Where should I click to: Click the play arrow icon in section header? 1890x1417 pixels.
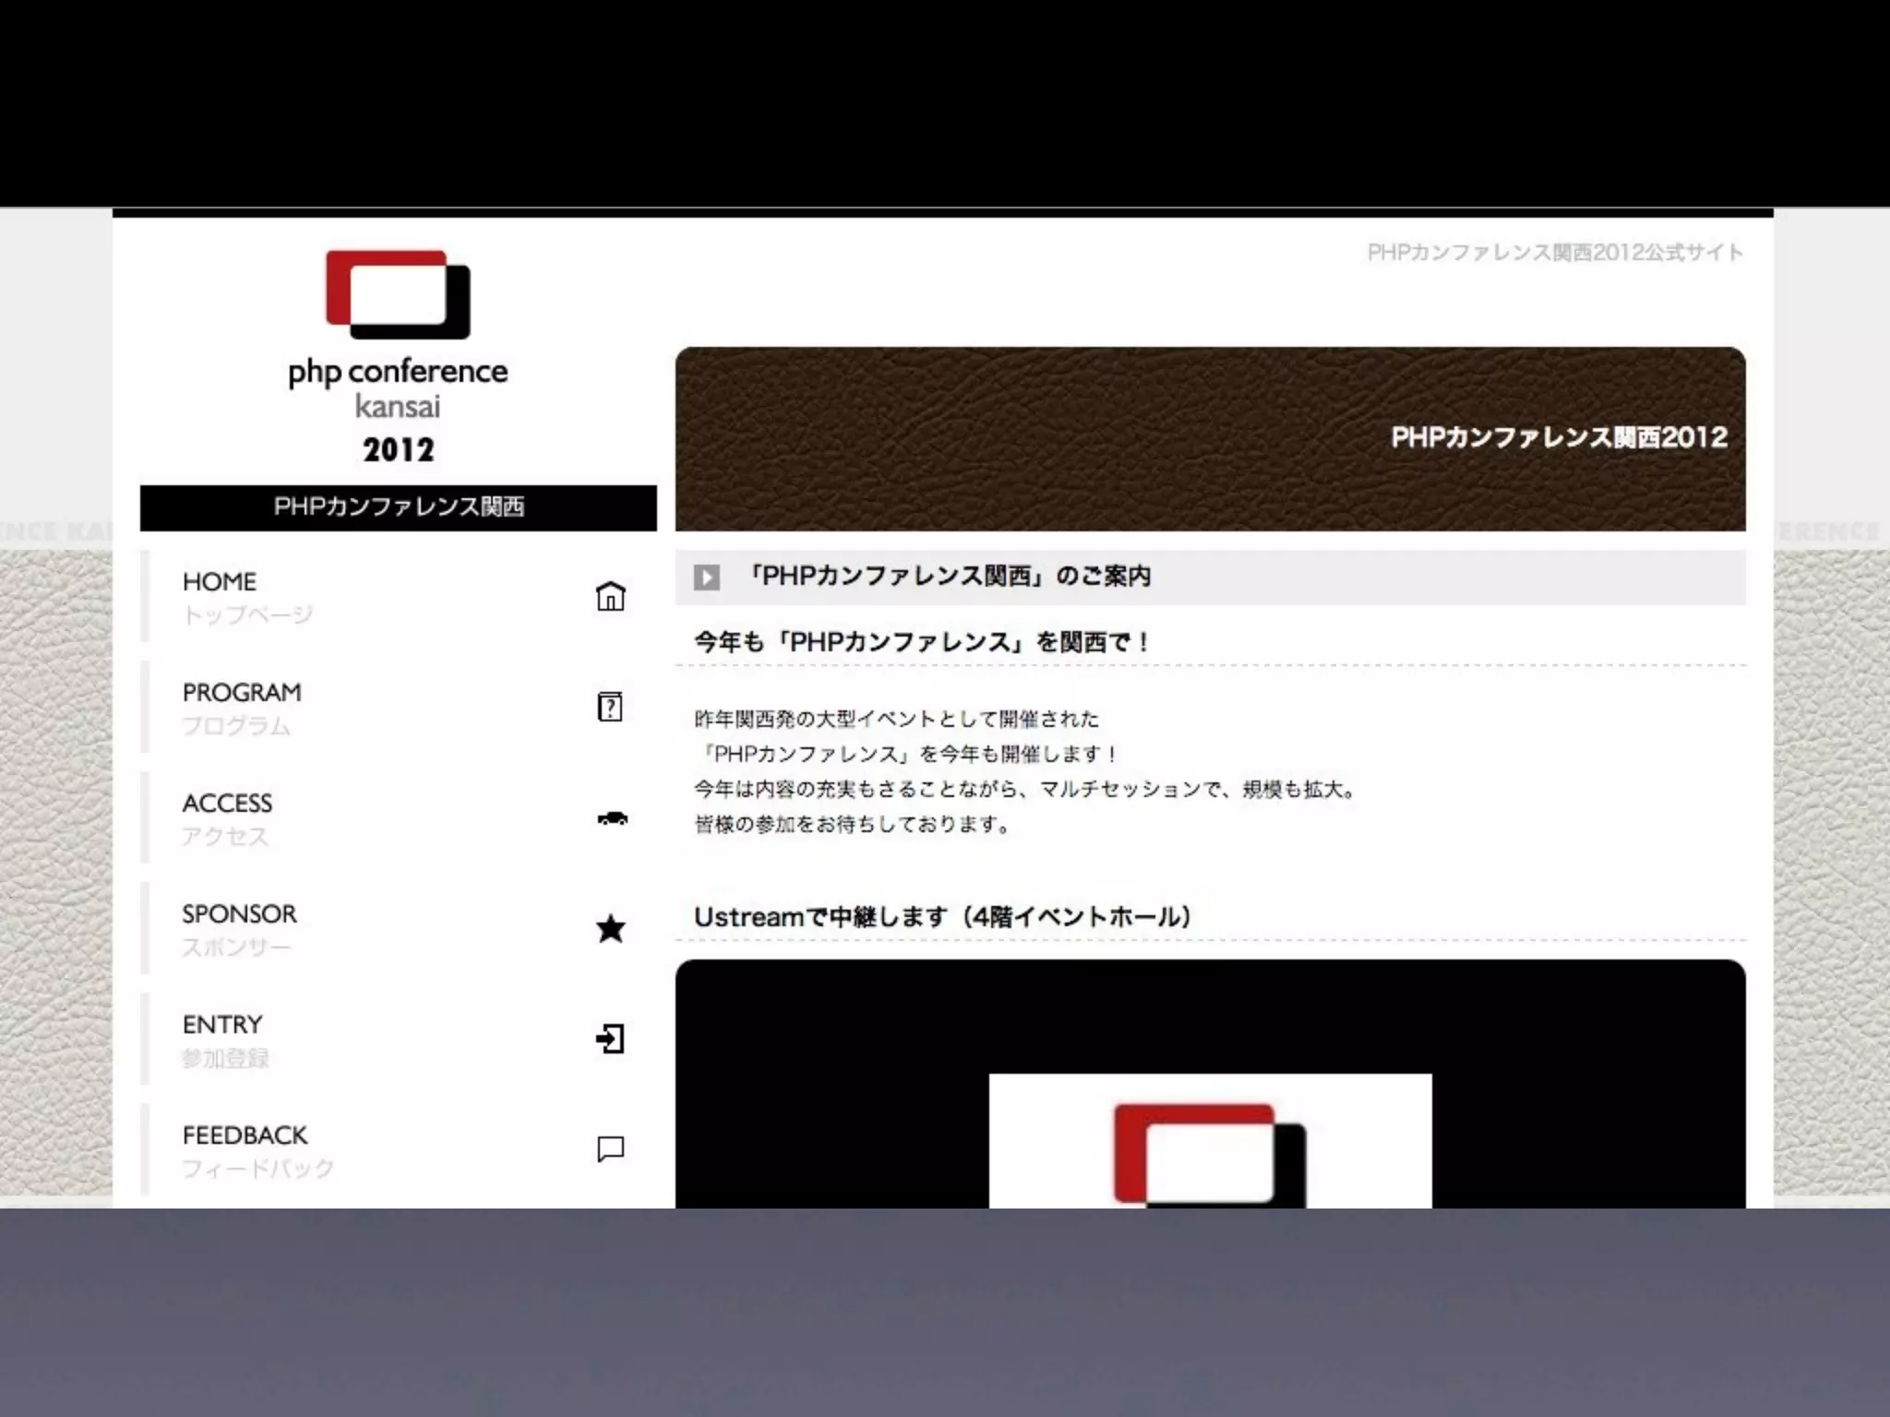(707, 578)
